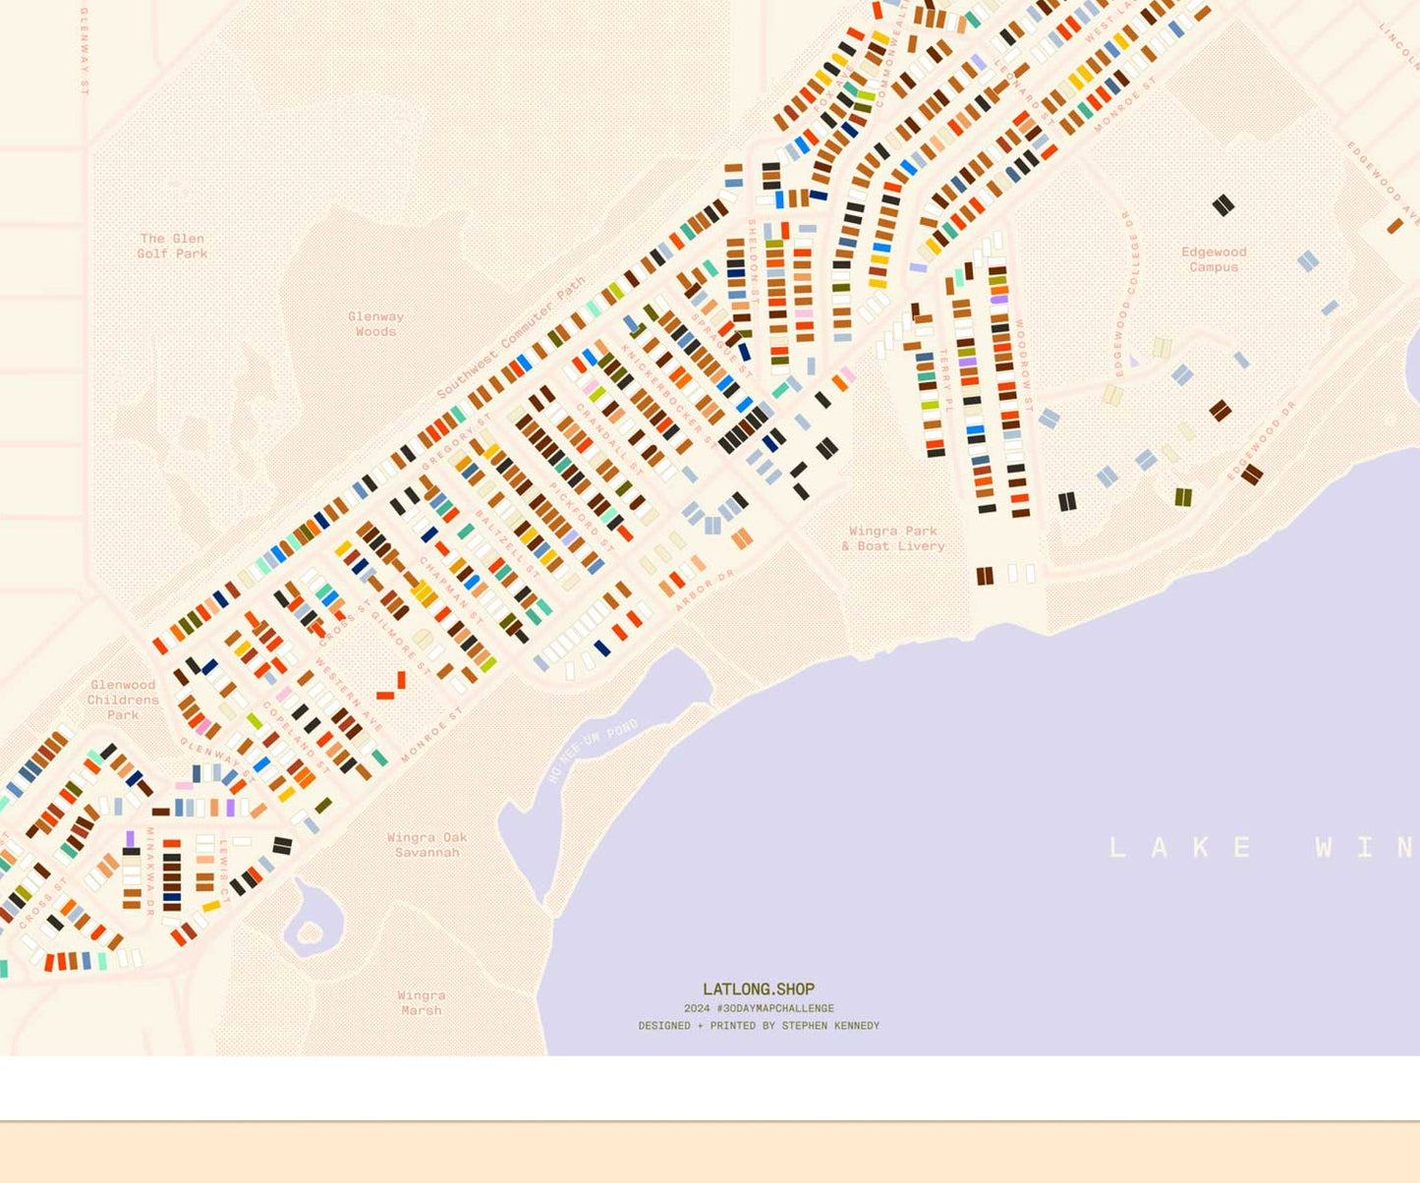Select the Edgewood Campus label
The width and height of the screenshot is (1420, 1183).
(1214, 259)
